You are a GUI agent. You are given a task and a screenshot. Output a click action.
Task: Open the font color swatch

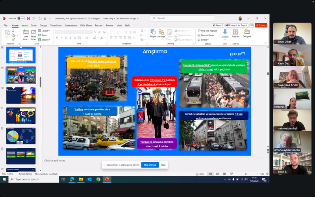pos(102,37)
